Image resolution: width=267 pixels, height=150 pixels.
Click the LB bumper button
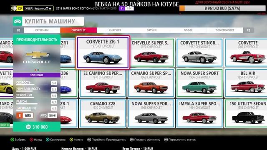coord(18,30)
